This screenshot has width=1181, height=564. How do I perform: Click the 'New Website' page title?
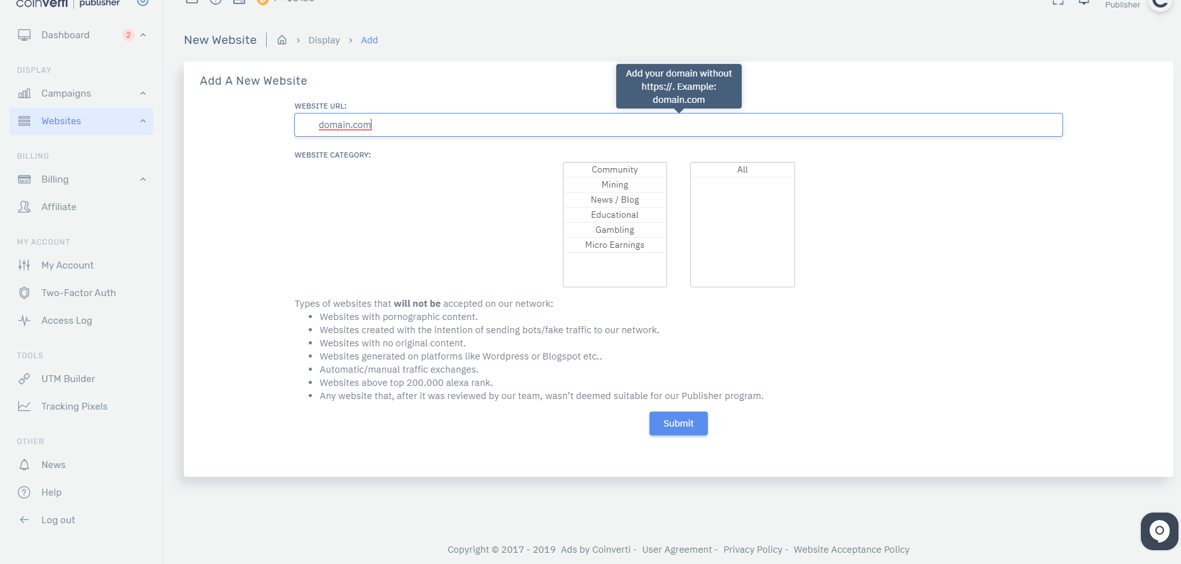pos(220,40)
